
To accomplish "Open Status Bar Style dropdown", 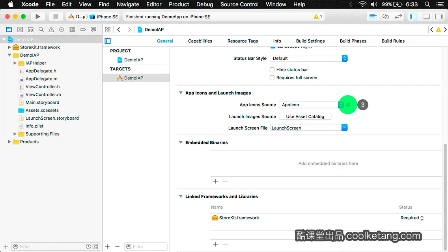I will coord(308,58).
